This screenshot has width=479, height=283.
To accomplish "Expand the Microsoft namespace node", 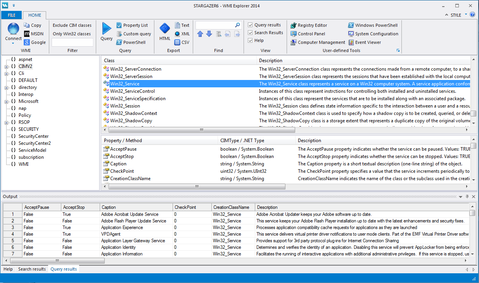I will point(6,101).
